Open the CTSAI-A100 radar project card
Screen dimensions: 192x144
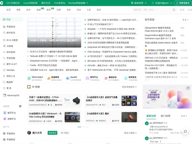(54, 101)
